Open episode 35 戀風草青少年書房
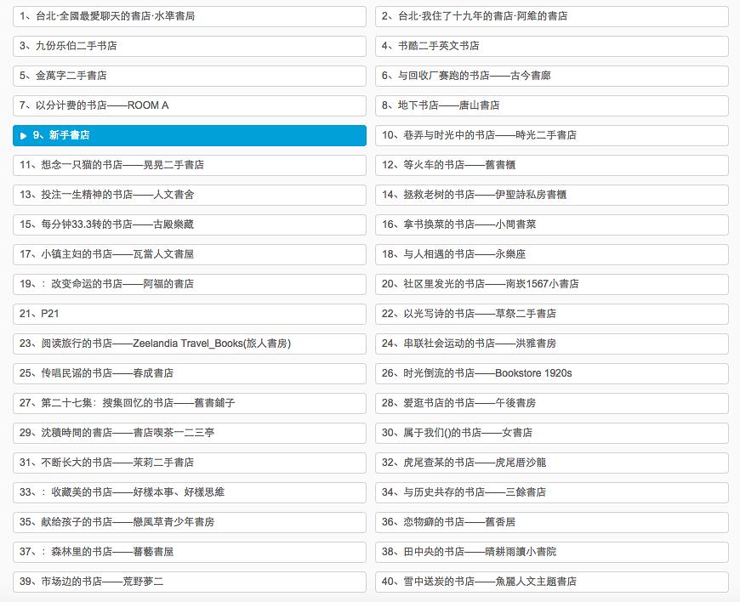Image resolution: width=740 pixels, height=602 pixels. tap(189, 522)
